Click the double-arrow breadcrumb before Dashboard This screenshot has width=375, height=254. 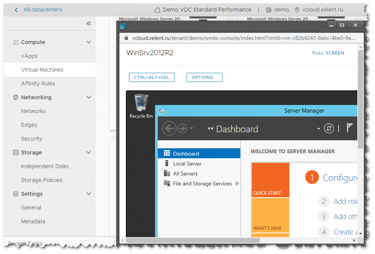pyautogui.click(x=210, y=129)
